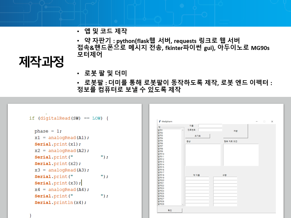Select 알약26 in the pill list
This screenshot has width=291, height=218.
[161, 196]
